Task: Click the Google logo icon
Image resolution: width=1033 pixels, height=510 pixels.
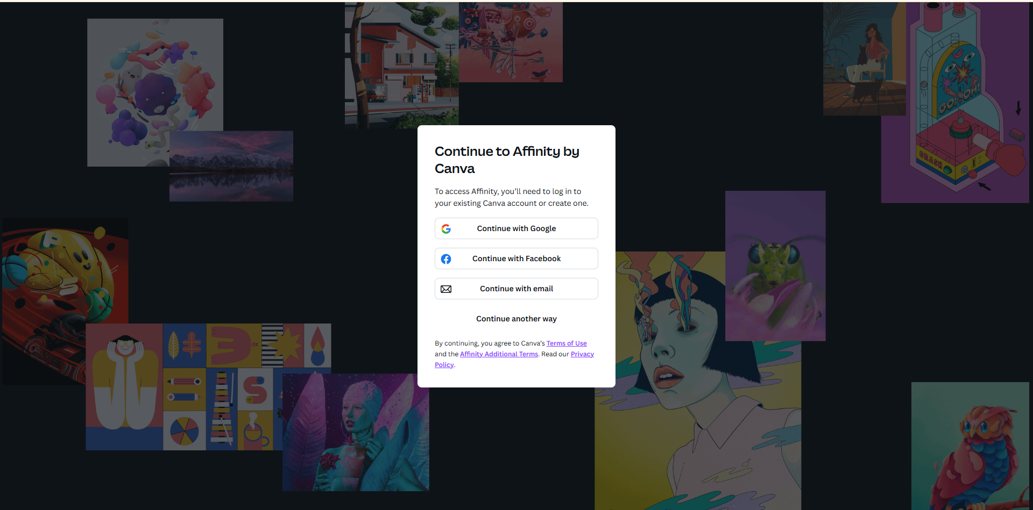Action: 446,229
